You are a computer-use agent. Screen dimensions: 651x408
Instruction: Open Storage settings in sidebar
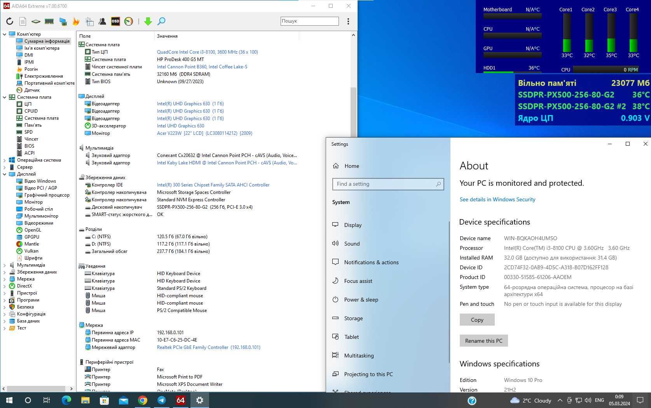[x=353, y=318]
